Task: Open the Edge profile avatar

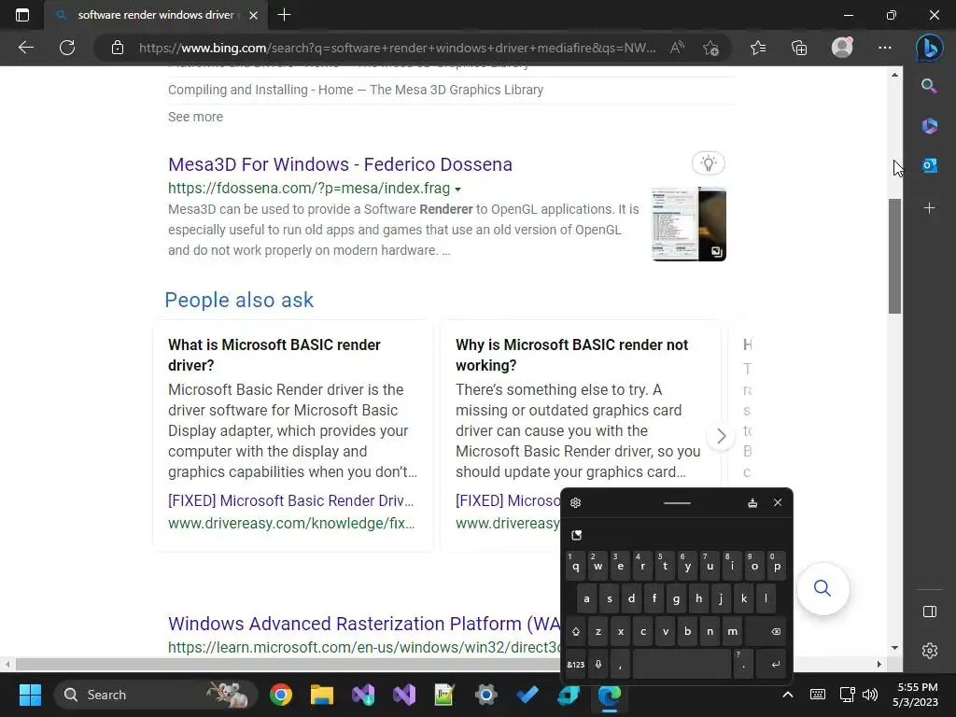Action: coord(842,47)
